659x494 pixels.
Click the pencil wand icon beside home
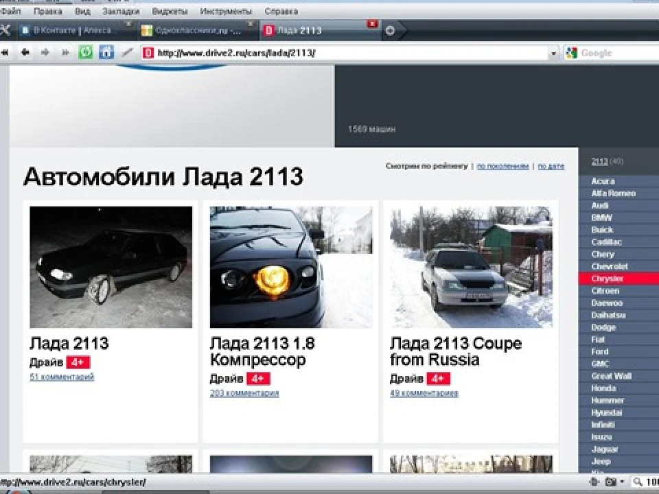tap(127, 53)
